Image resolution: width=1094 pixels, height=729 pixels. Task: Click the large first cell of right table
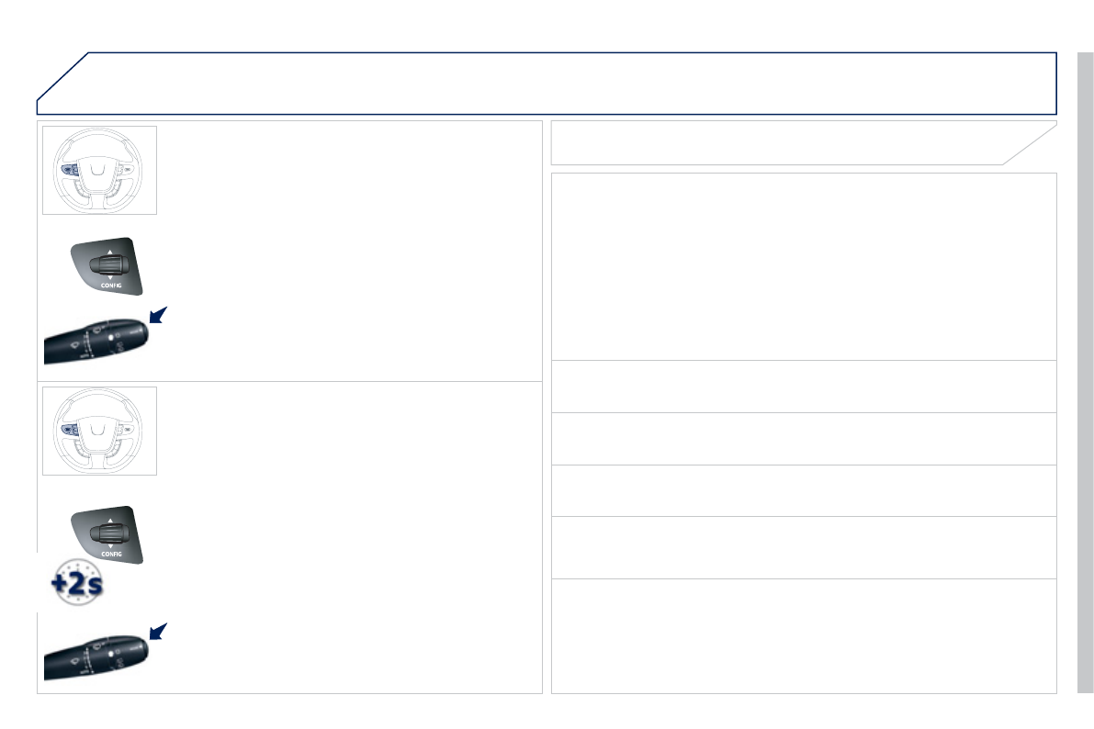click(804, 266)
